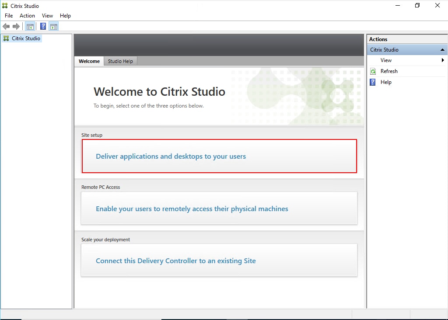Click the Forward arrow toolbar icon
The height and width of the screenshot is (320, 448).
16,27
